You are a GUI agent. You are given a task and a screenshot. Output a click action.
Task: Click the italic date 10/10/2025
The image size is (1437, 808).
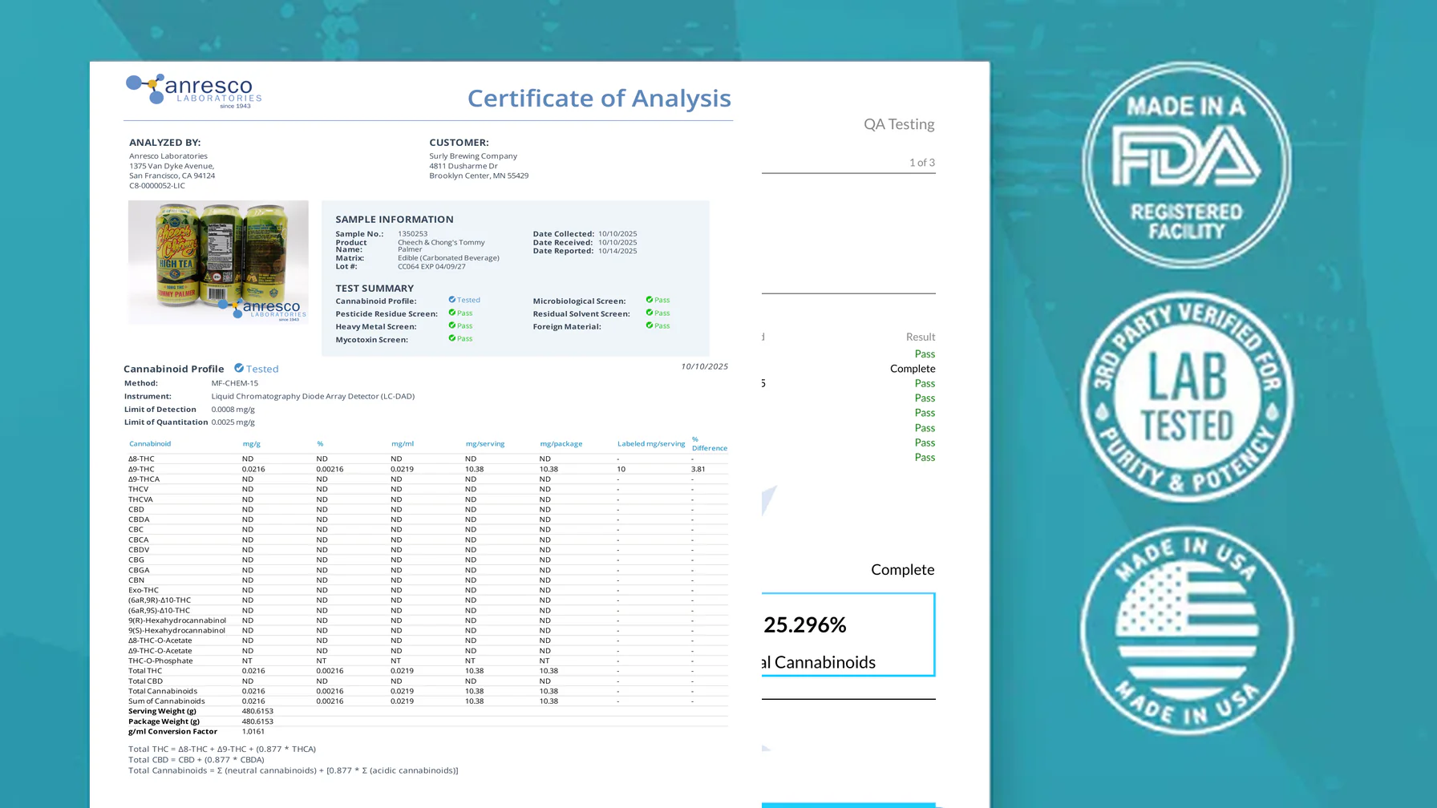pyautogui.click(x=705, y=366)
